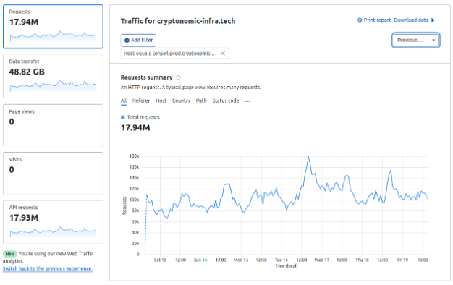This screenshot has width=453, height=285.
Task: Click the Requests sparkline in sidebar
Action: click(x=53, y=35)
